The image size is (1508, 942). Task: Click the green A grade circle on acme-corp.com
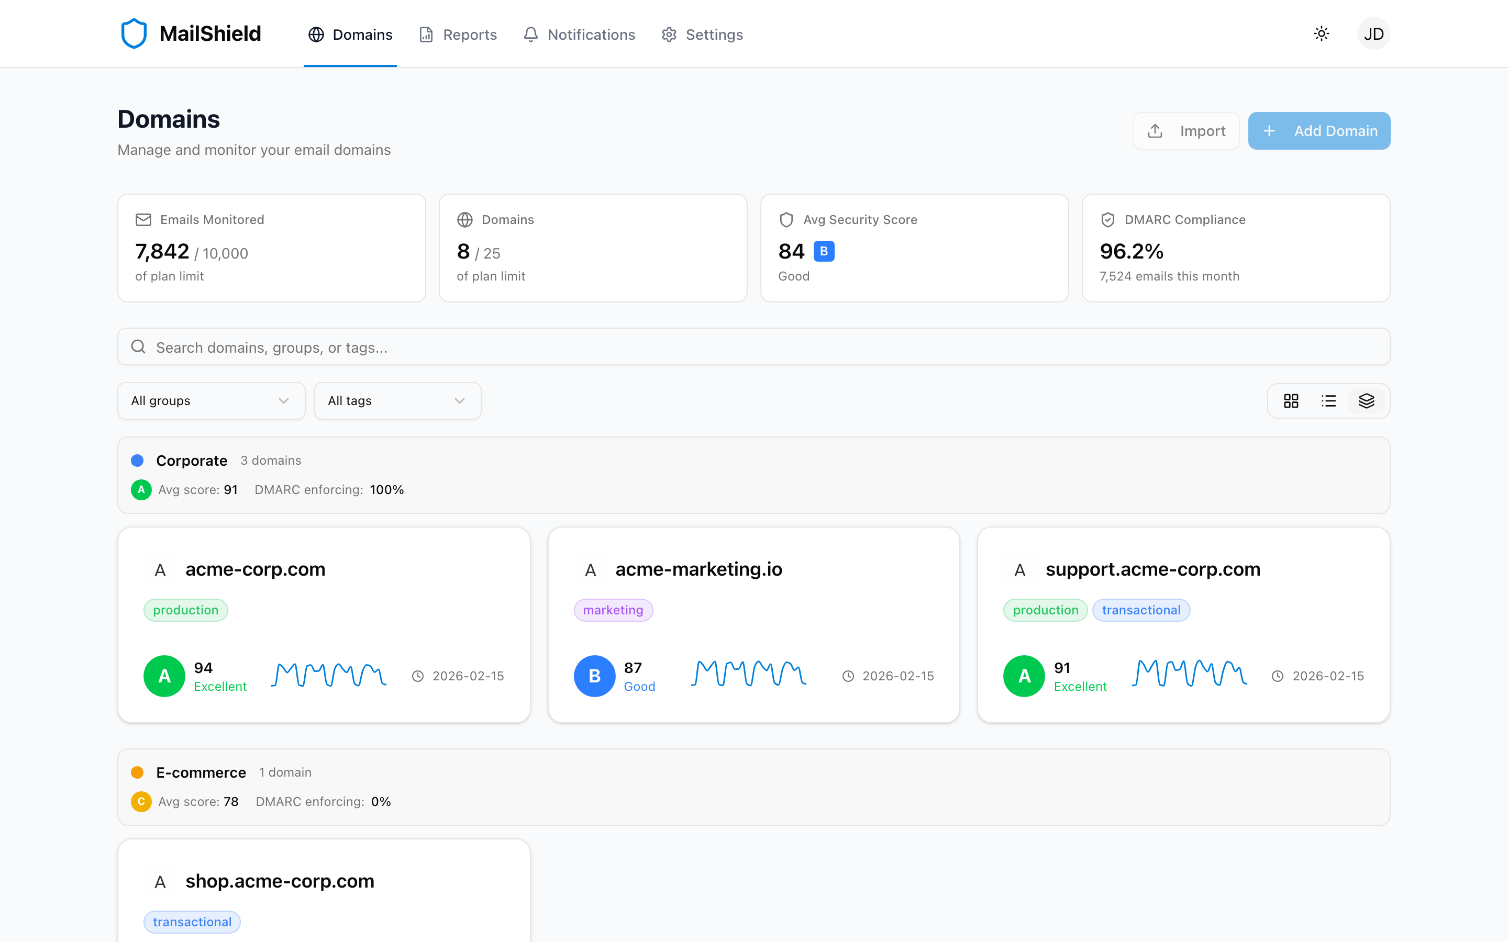(x=164, y=676)
